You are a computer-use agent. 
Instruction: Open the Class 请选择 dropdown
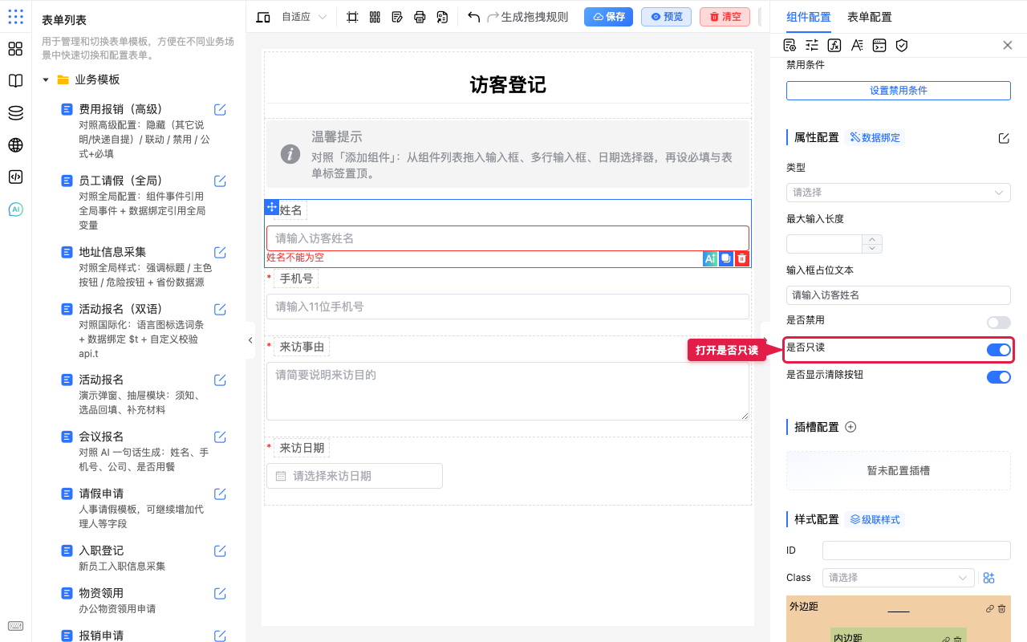(x=899, y=578)
